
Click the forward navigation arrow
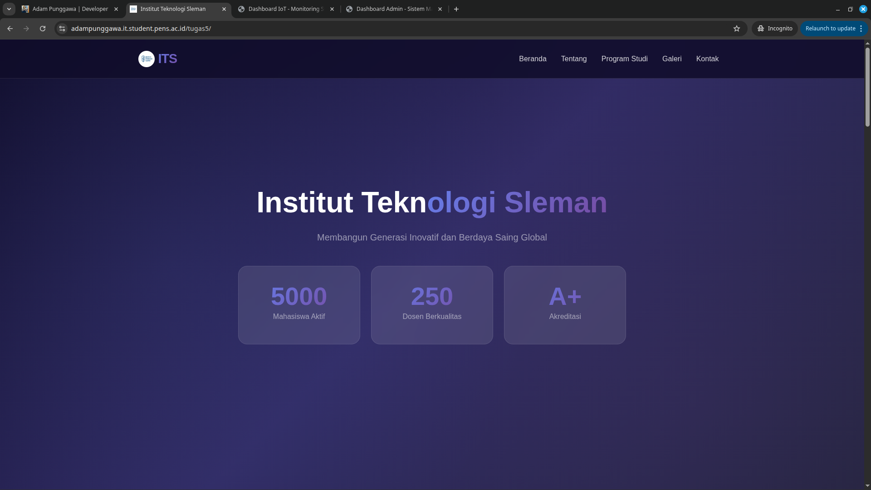pyautogui.click(x=26, y=28)
